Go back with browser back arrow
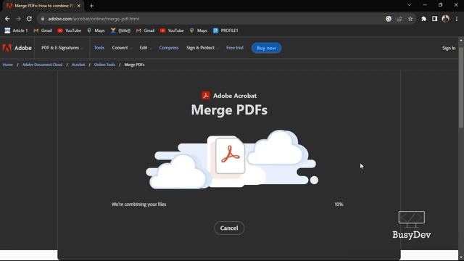This screenshot has width=464, height=261. [x=7, y=19]
